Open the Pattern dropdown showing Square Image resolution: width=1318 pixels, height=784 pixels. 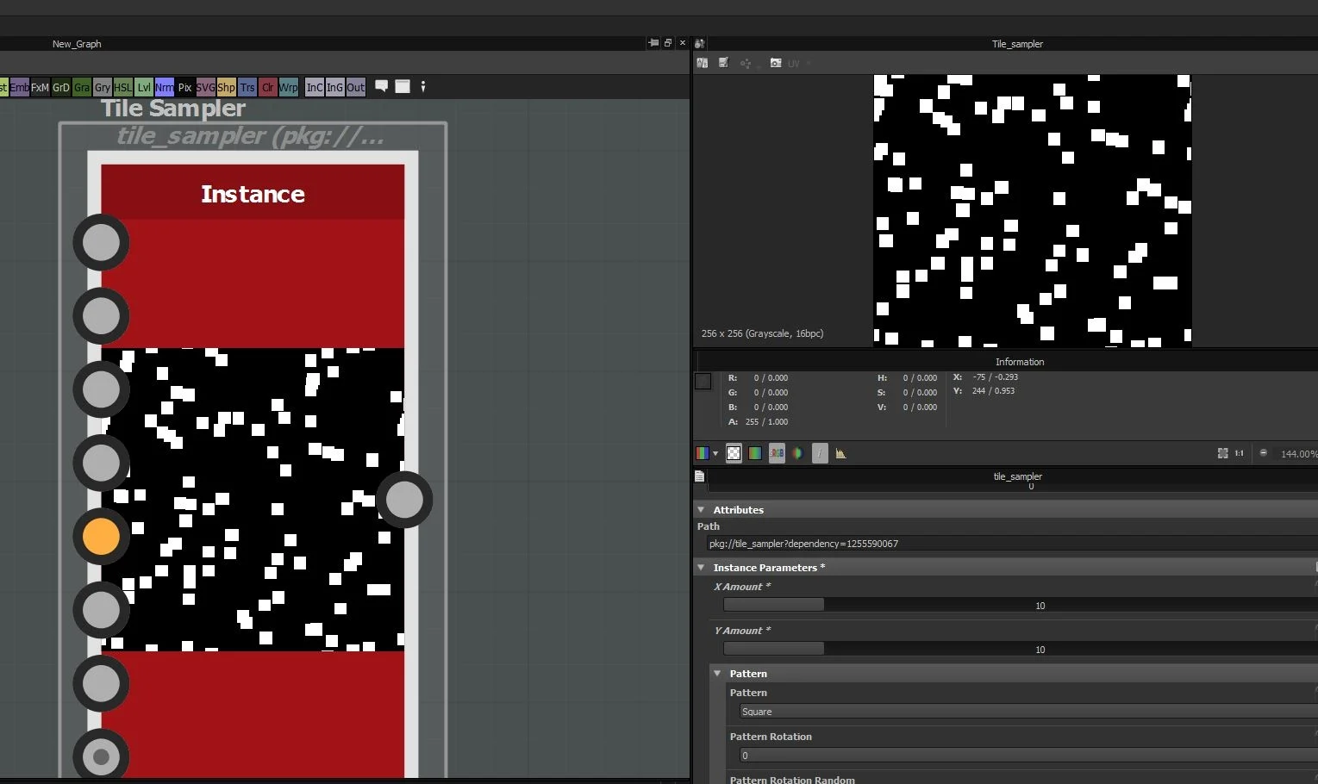coord(1028,712)
